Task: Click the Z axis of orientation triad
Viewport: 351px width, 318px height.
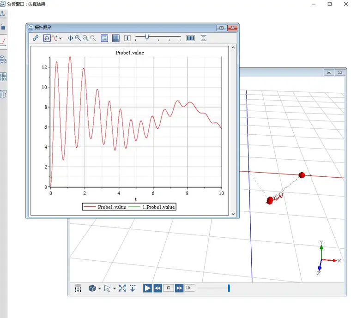Action: (x=320, y=268)
